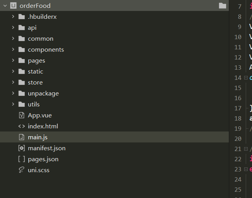
Task: Click the uni-app project icon beside orderFood
Action: click(x=13, y=5)
